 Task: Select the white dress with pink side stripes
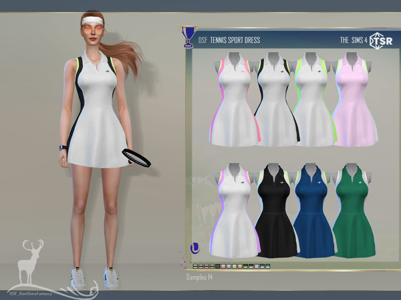click(x=235, y=99)
